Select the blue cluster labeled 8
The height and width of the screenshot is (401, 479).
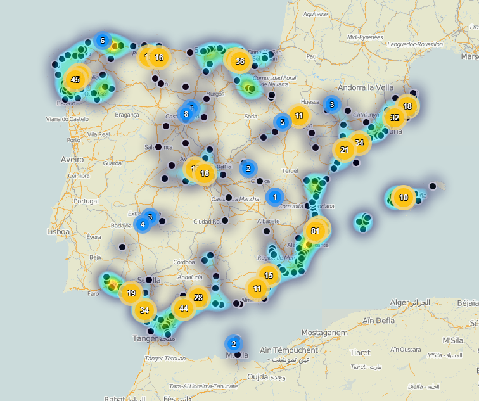tap(186, 114)
